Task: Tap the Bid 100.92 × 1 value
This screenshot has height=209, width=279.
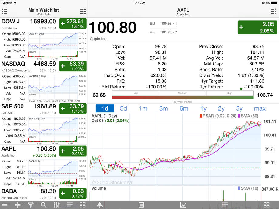Action: (x=169, y=23)
